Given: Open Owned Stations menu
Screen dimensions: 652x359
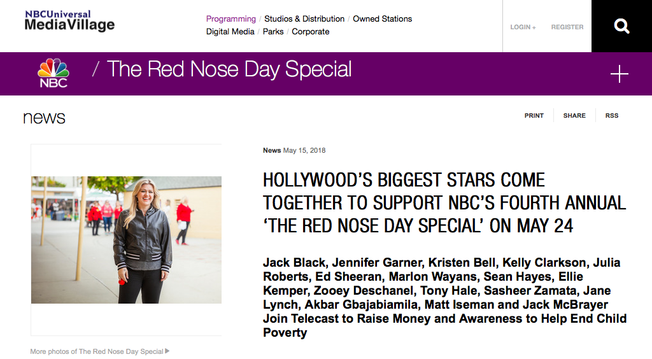Looking at the screenshot, I should (x=383, y=18).
